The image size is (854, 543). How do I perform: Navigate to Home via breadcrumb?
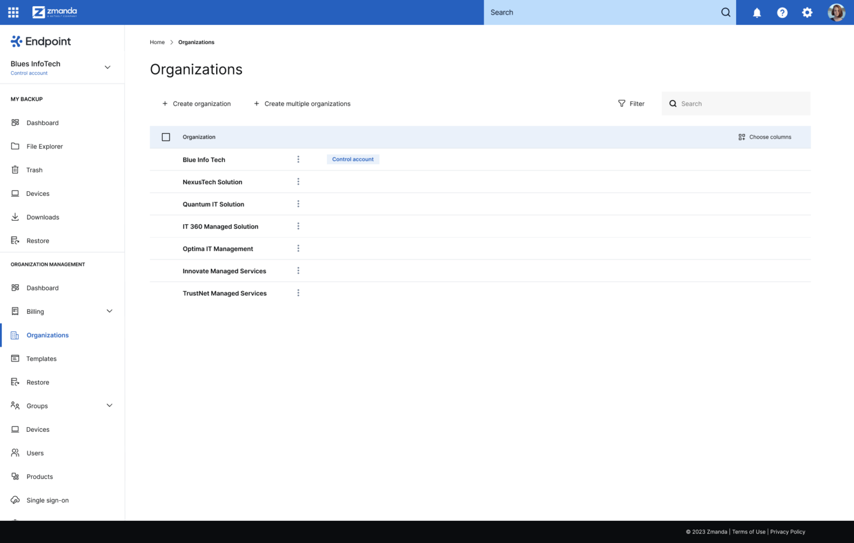pos(157,42)
